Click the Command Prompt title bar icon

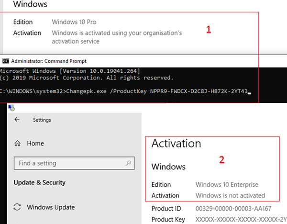coord(5,61)
